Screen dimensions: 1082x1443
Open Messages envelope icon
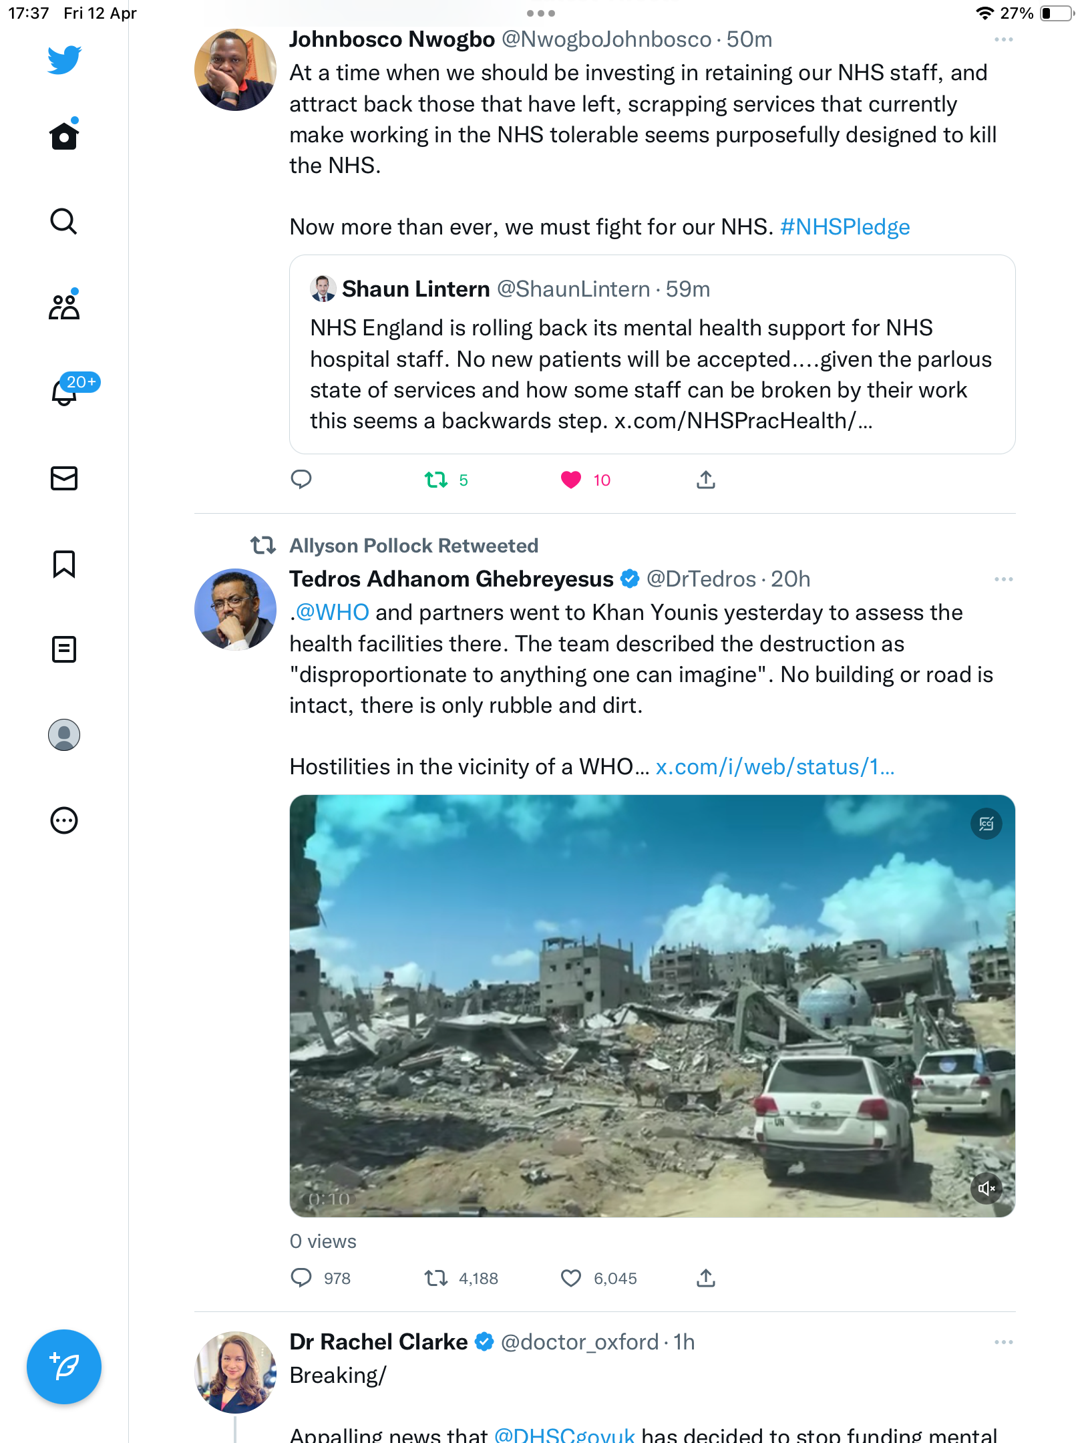pyautogui.click(x=64, y=478)
